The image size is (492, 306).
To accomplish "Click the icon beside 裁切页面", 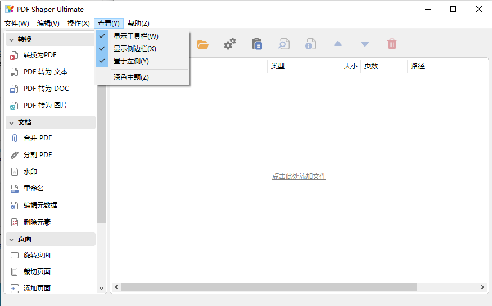I will point(15,272).
